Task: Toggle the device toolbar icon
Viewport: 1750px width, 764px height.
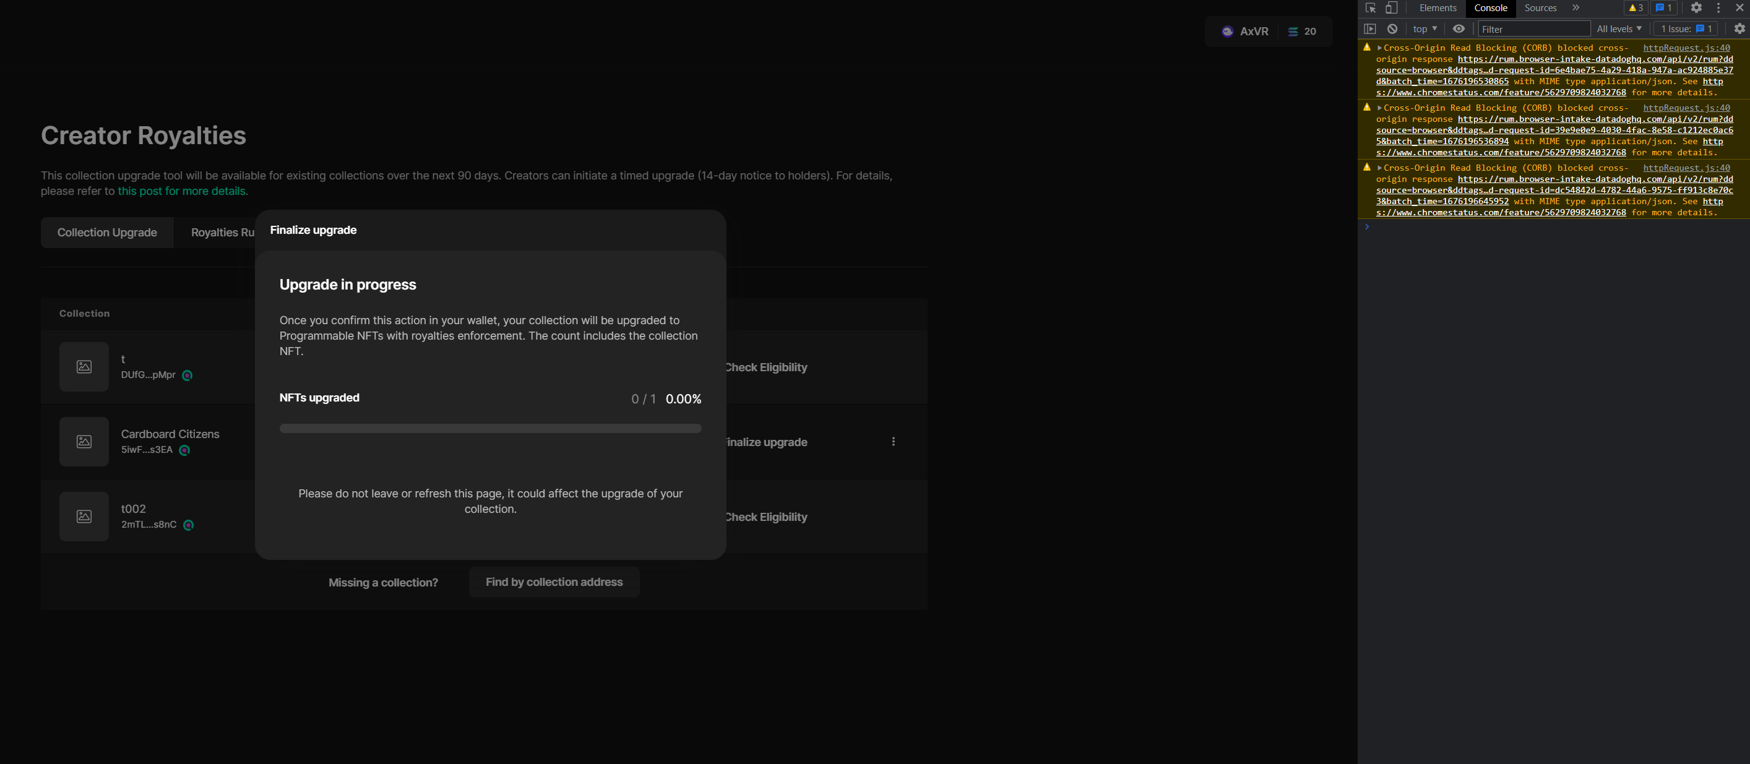Action: click(x=1390, y=8)
